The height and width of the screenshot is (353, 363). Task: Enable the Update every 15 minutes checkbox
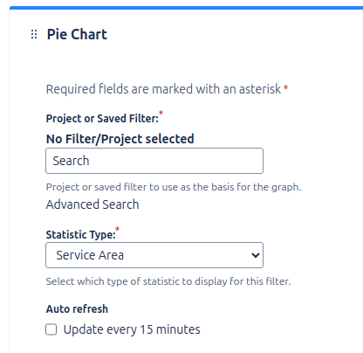51,329
